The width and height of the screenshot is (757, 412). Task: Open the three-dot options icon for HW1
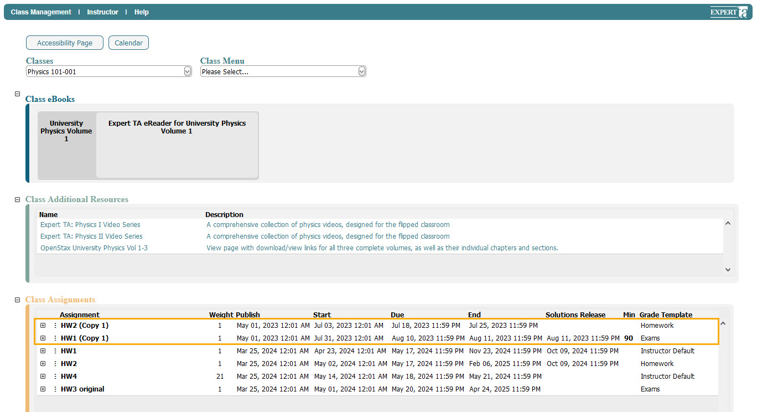click(x=55, y=351)
